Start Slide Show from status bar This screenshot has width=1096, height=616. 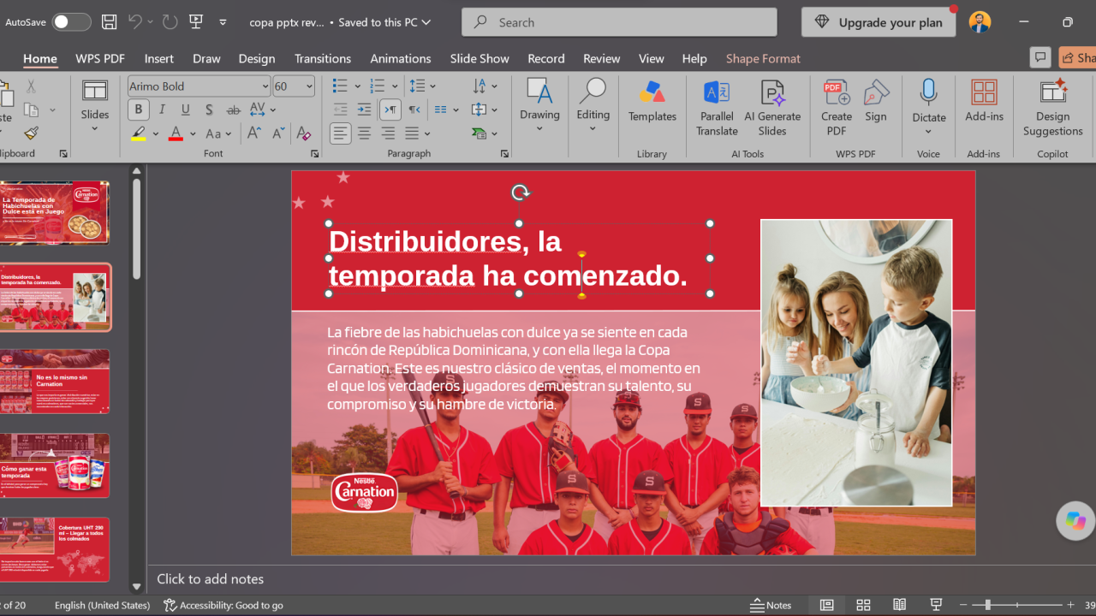point(937,605)
